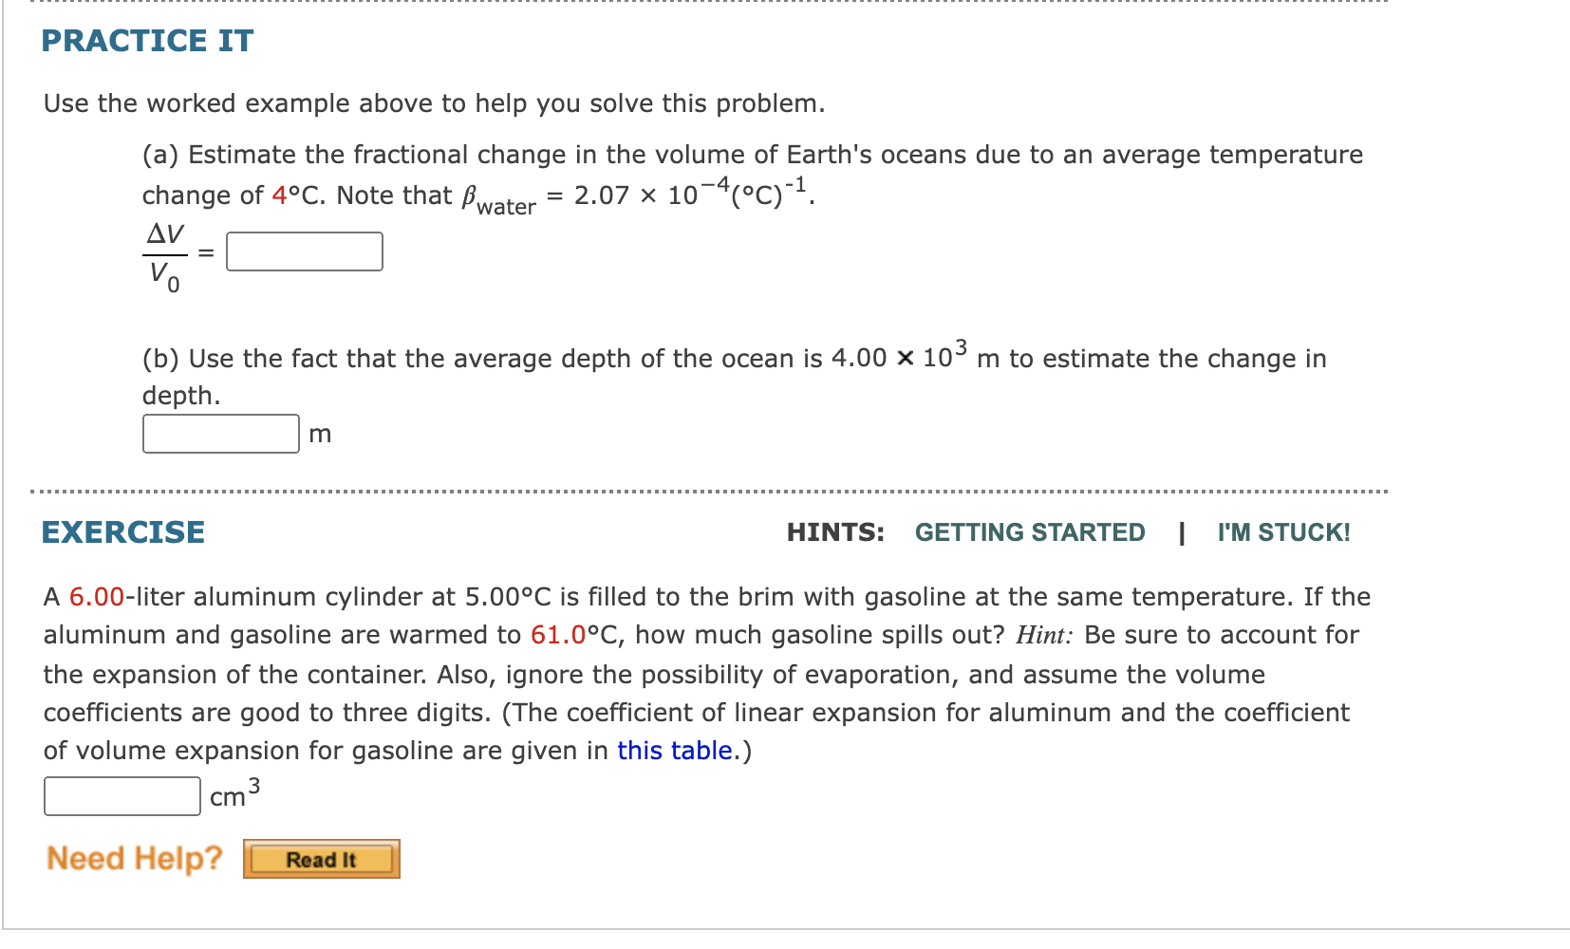Screen dimensions: 1570x949
Task: Click GETTING STARTED hint link
Action: tap(1030, 532)
